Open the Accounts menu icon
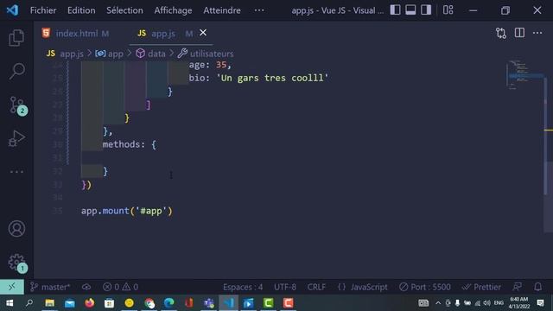This screenshot has height=311, width=553. point(16,228)
